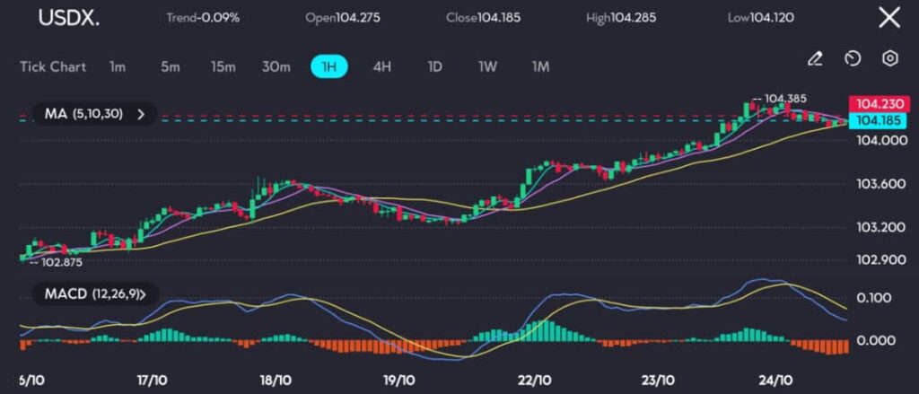This screenshot has height=394, width=919.
Task: Select the 5m timeframe
Action: 170,66
